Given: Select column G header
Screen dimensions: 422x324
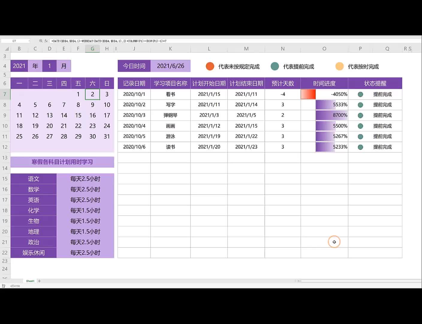Looking at the screenshot, I should tap(92, 49).
